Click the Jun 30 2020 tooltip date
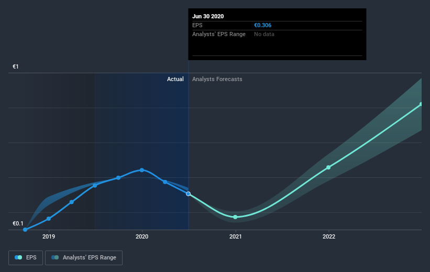Viewport: 430px width, 272px height. pyautogui.click(x=208, y=16)
